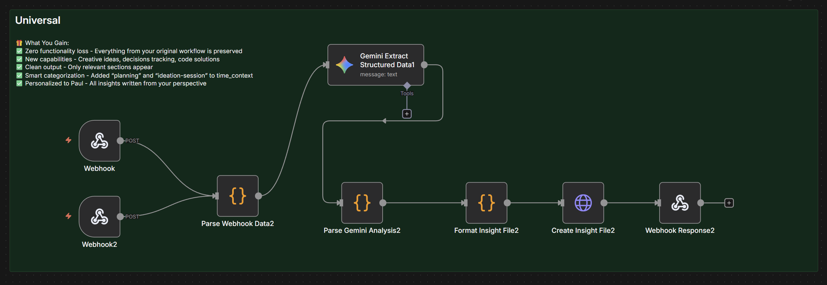Click the Webhook POST output connector
827x285 pixels.
point(120,141)
